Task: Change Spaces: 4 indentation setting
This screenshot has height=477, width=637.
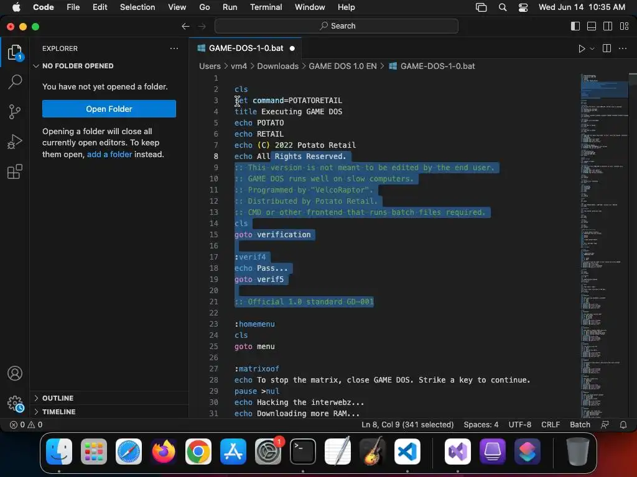Action: coord(481,425)
